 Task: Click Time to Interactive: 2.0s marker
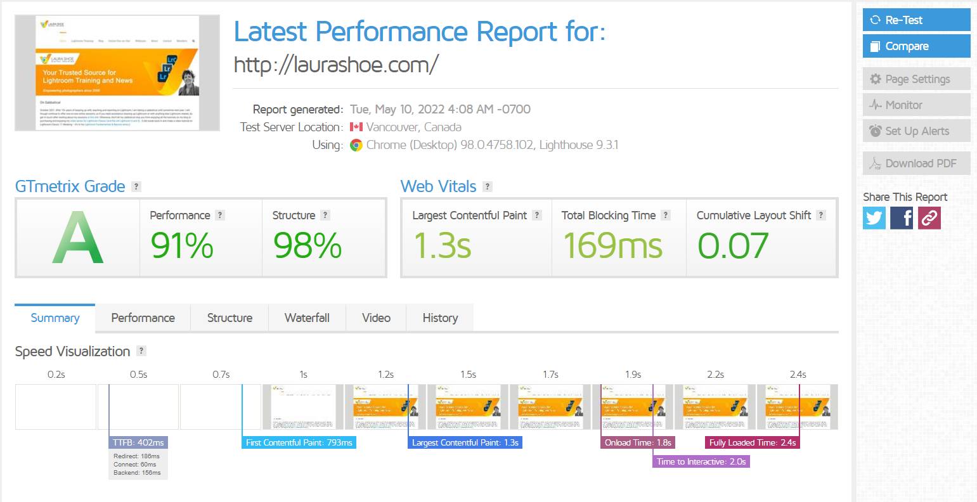click(x=701, y=461)
